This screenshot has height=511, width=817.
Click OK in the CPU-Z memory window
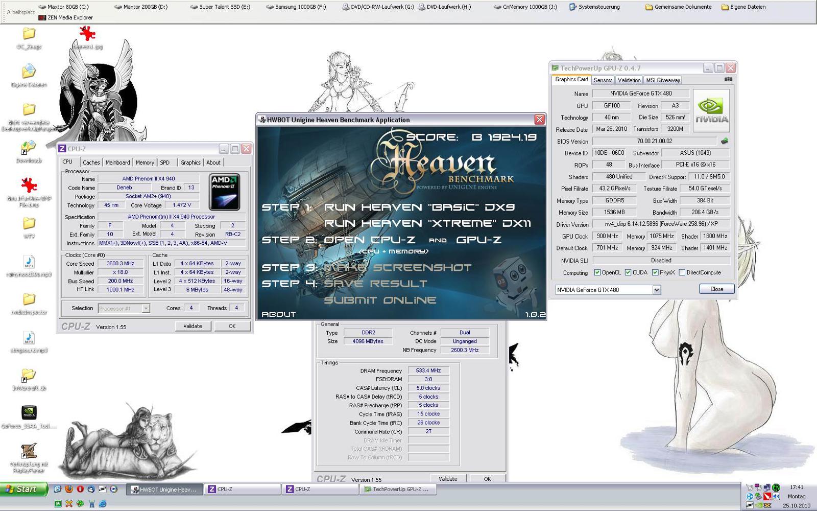click(x=487, y=479)
